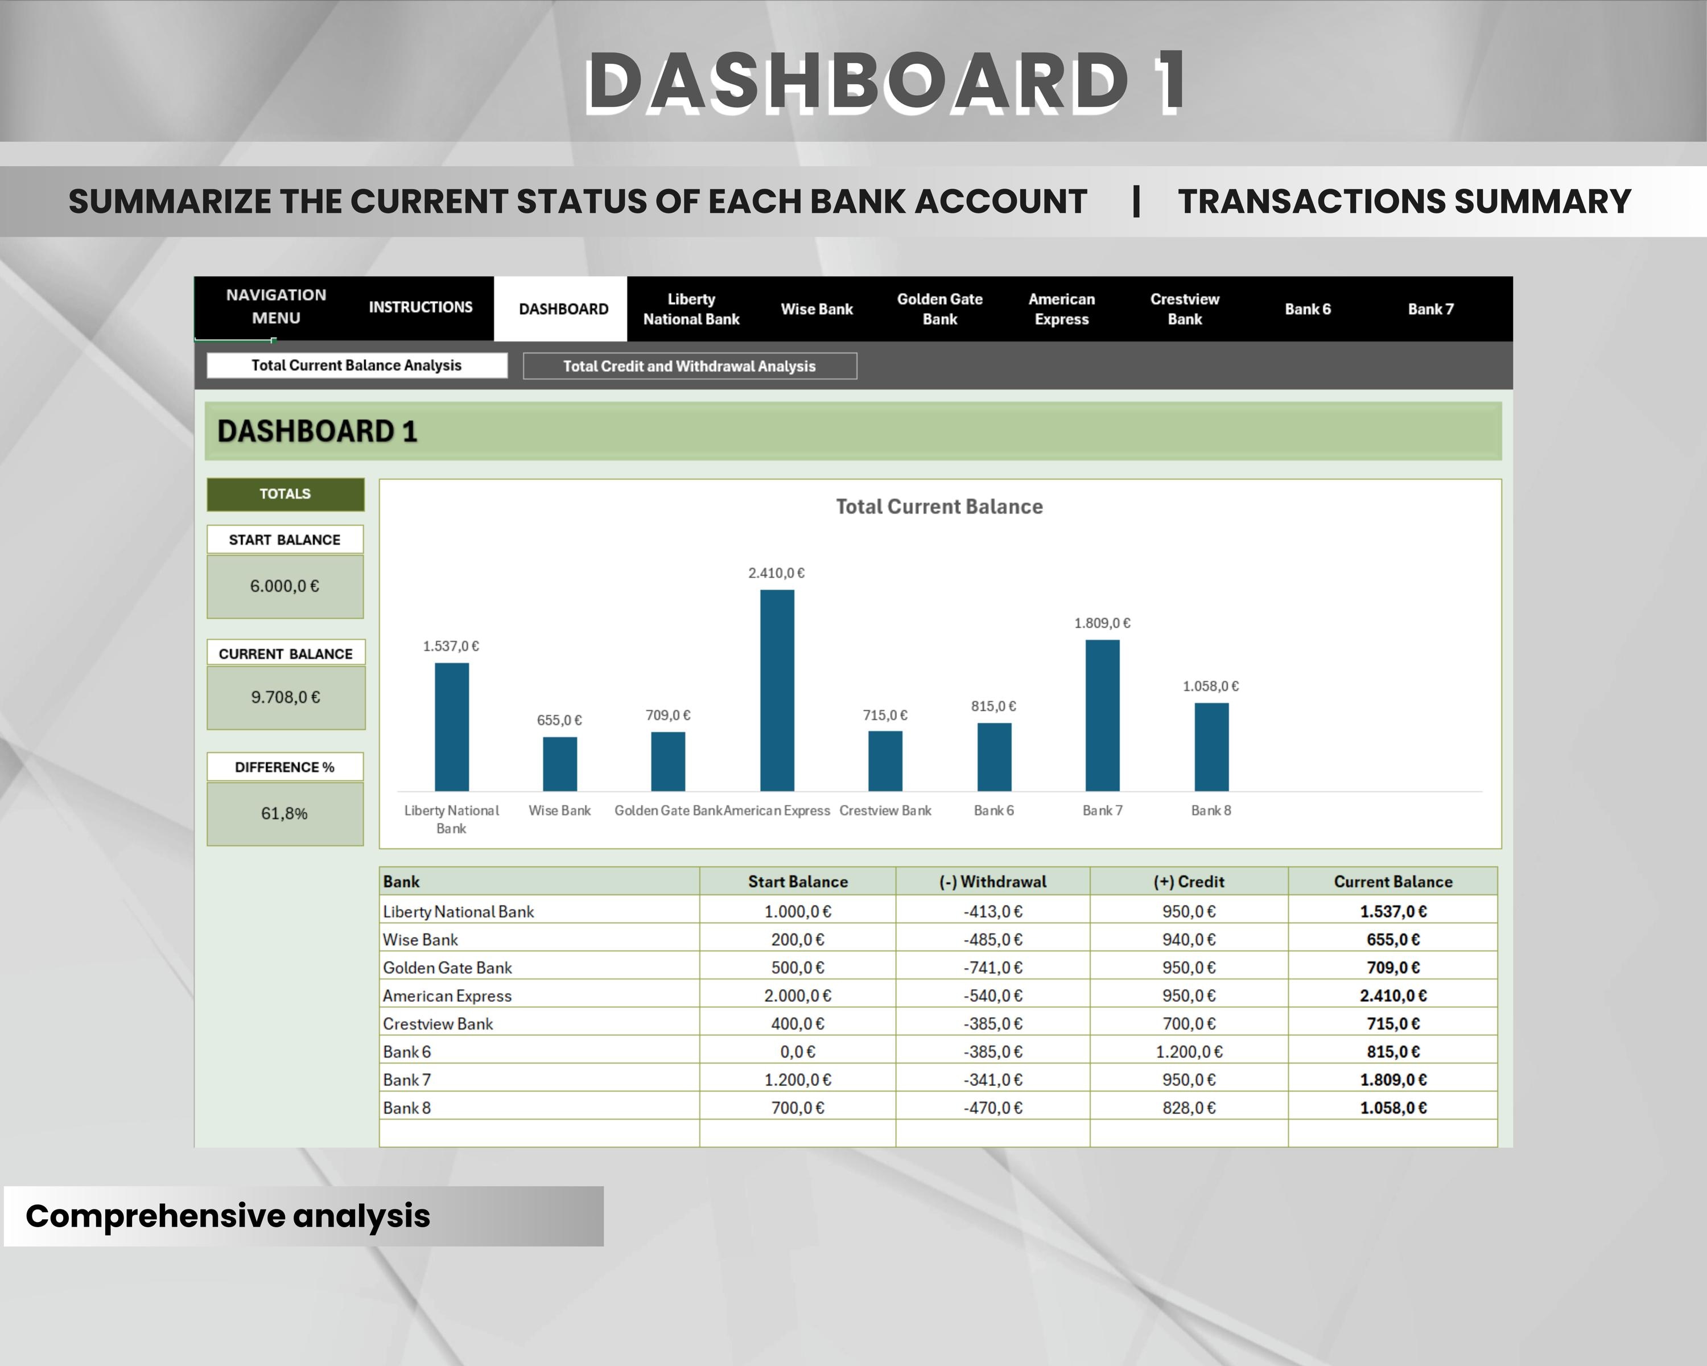The height and width of the screenshot is (1366, 1707).
Task: Select the American Express tab
Action: (1061, 308)
